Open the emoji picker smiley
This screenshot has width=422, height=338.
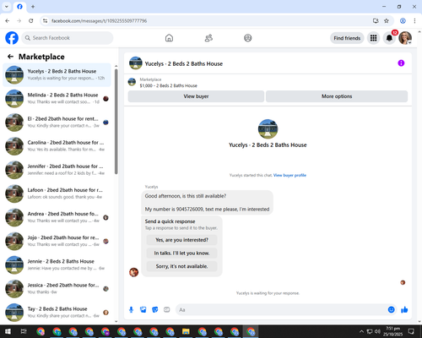pos(392,310)
